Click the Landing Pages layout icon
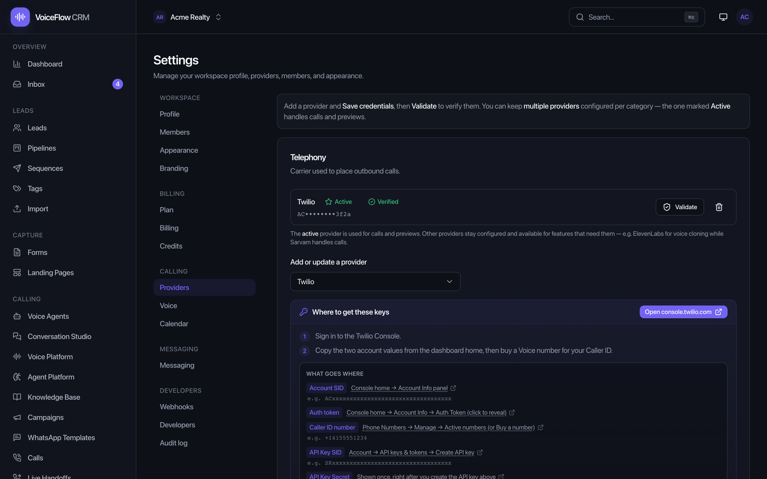The image size is (767, 479). point(17,273)
